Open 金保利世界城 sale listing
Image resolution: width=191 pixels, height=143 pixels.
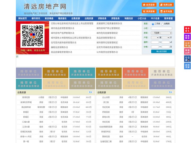click(26, 102)
